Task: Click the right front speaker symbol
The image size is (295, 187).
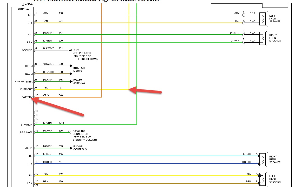Action: click(x=264, y=38)
